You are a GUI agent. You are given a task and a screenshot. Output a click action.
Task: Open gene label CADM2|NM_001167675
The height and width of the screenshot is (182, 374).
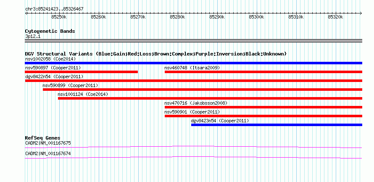pyautogui.click(x=48, y=143)
